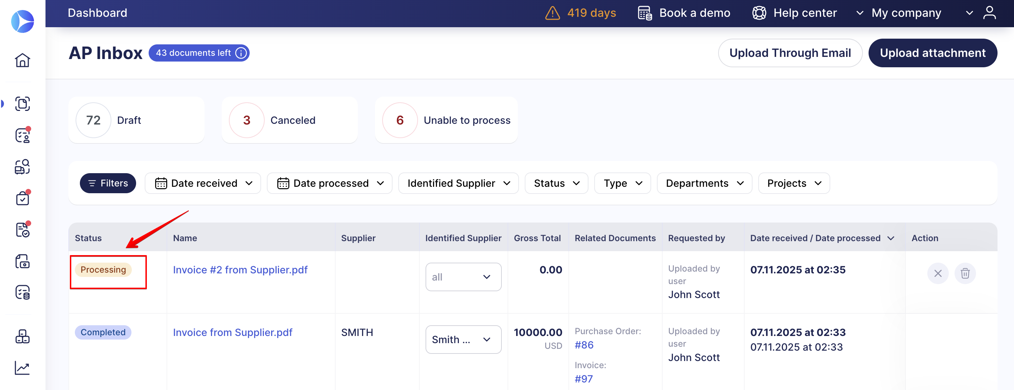Open Invoice #2 from Supplier.pdf
This screenshot has width=1014, height=390.
coord(240,270)
